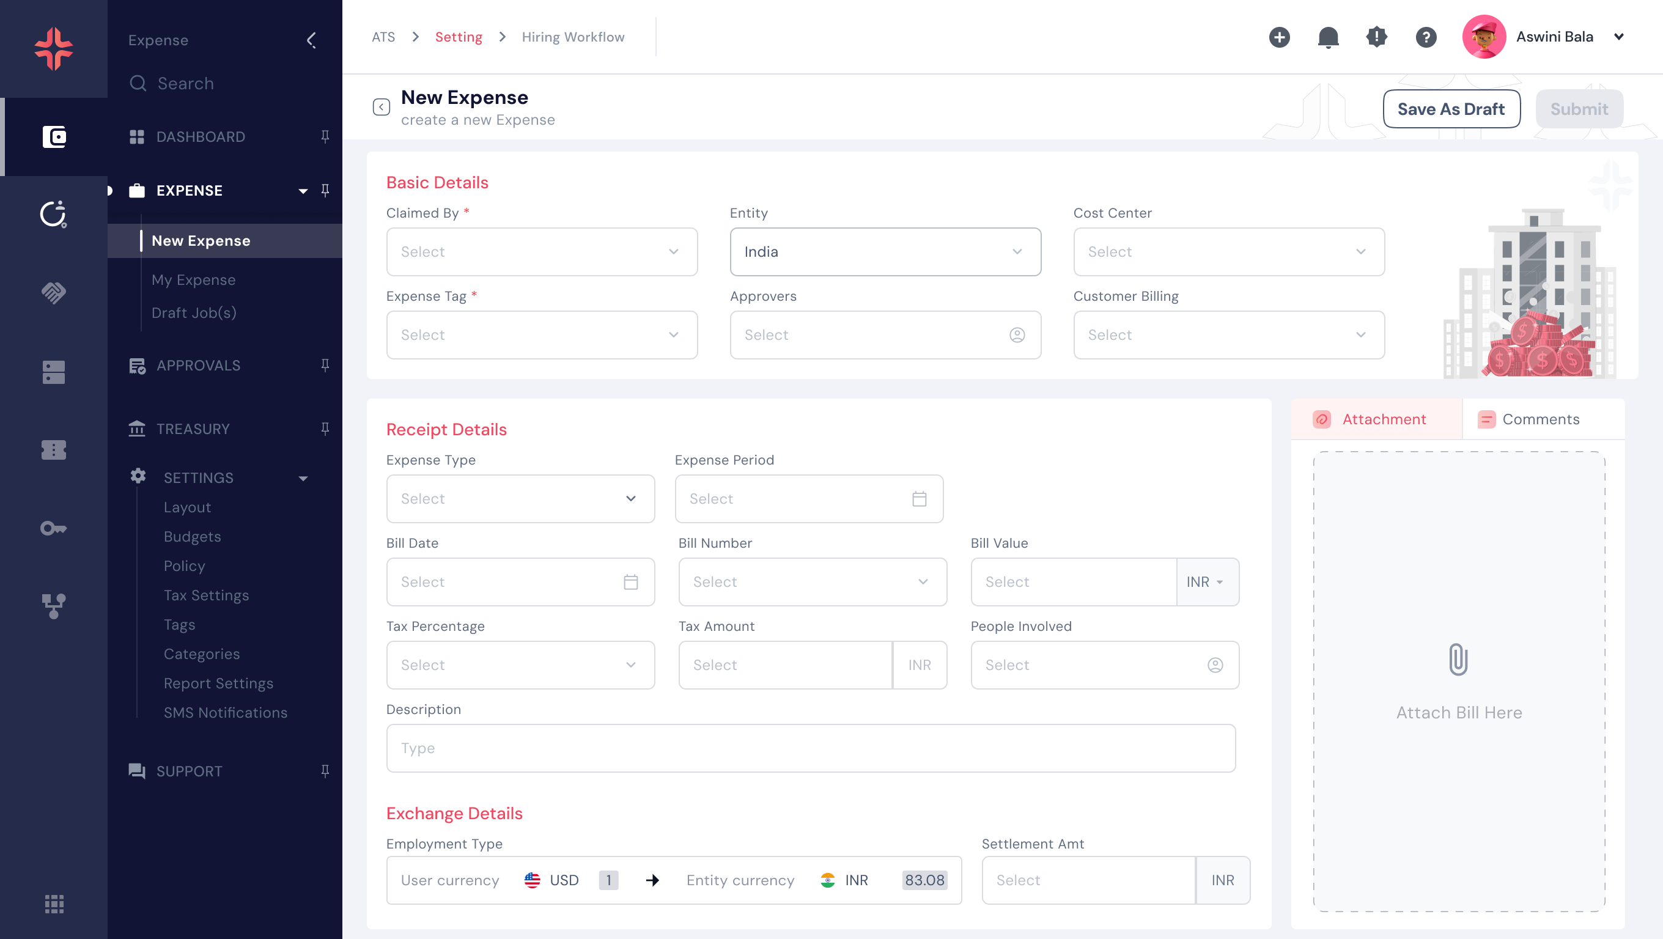Click Setting in the breadcrumb
The height and width of the screenshot is (939, 1663).
click(x=459, y=37)
